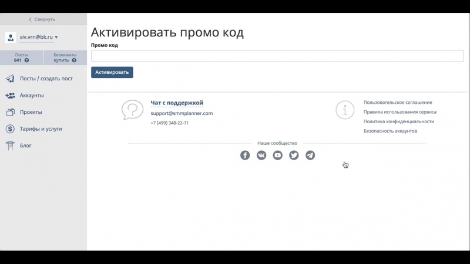Open the Telegram community icon

click(310, 155)
